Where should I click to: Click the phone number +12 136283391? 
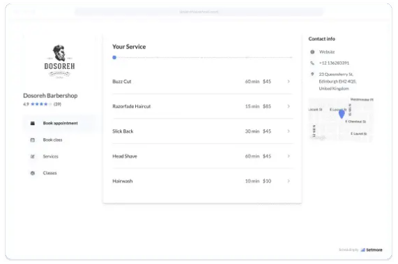coord(334,63)
